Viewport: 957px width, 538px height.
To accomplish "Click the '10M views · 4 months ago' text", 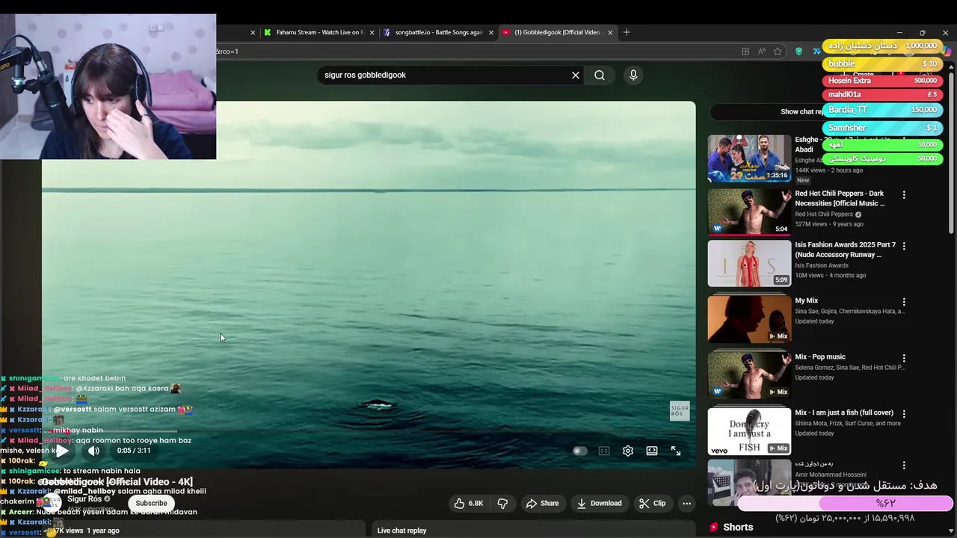I will point(830,276).
